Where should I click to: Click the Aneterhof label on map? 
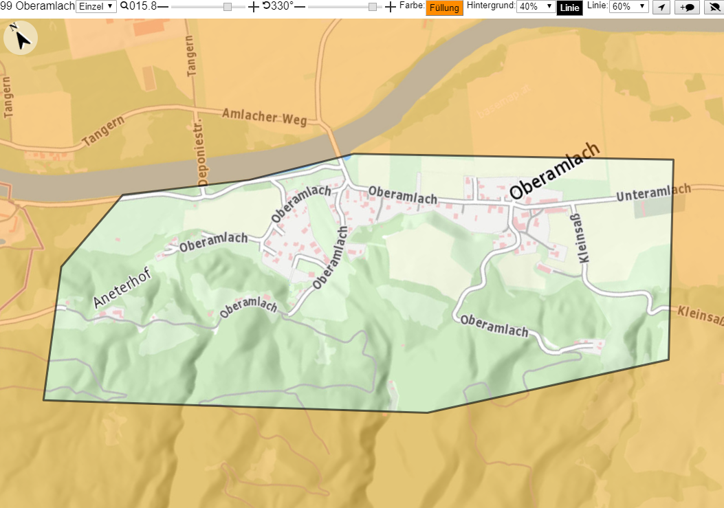pos(122,288)
